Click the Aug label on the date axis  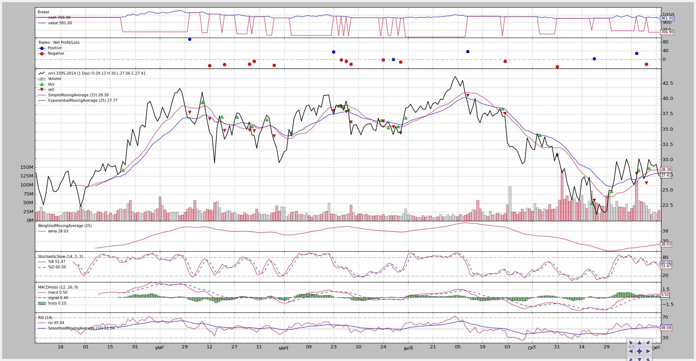408,348
